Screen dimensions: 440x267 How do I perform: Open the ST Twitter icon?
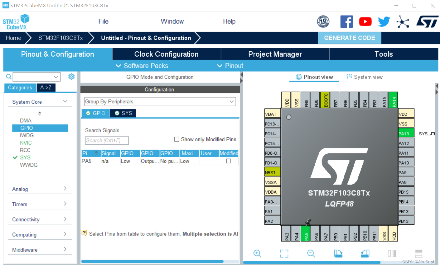click(384, 22)
